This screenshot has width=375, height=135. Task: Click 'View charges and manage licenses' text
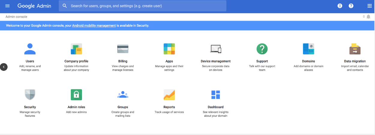click(123, 68)
